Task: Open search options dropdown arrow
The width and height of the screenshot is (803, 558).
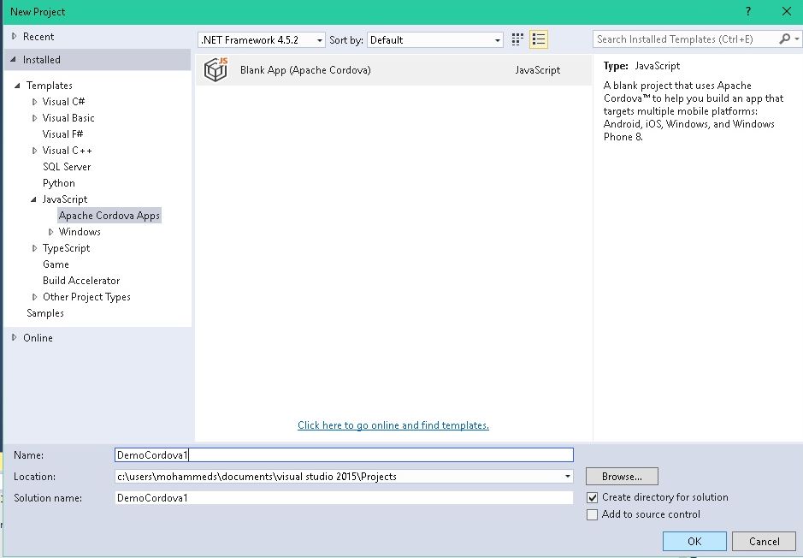Action: coord(797,39)
